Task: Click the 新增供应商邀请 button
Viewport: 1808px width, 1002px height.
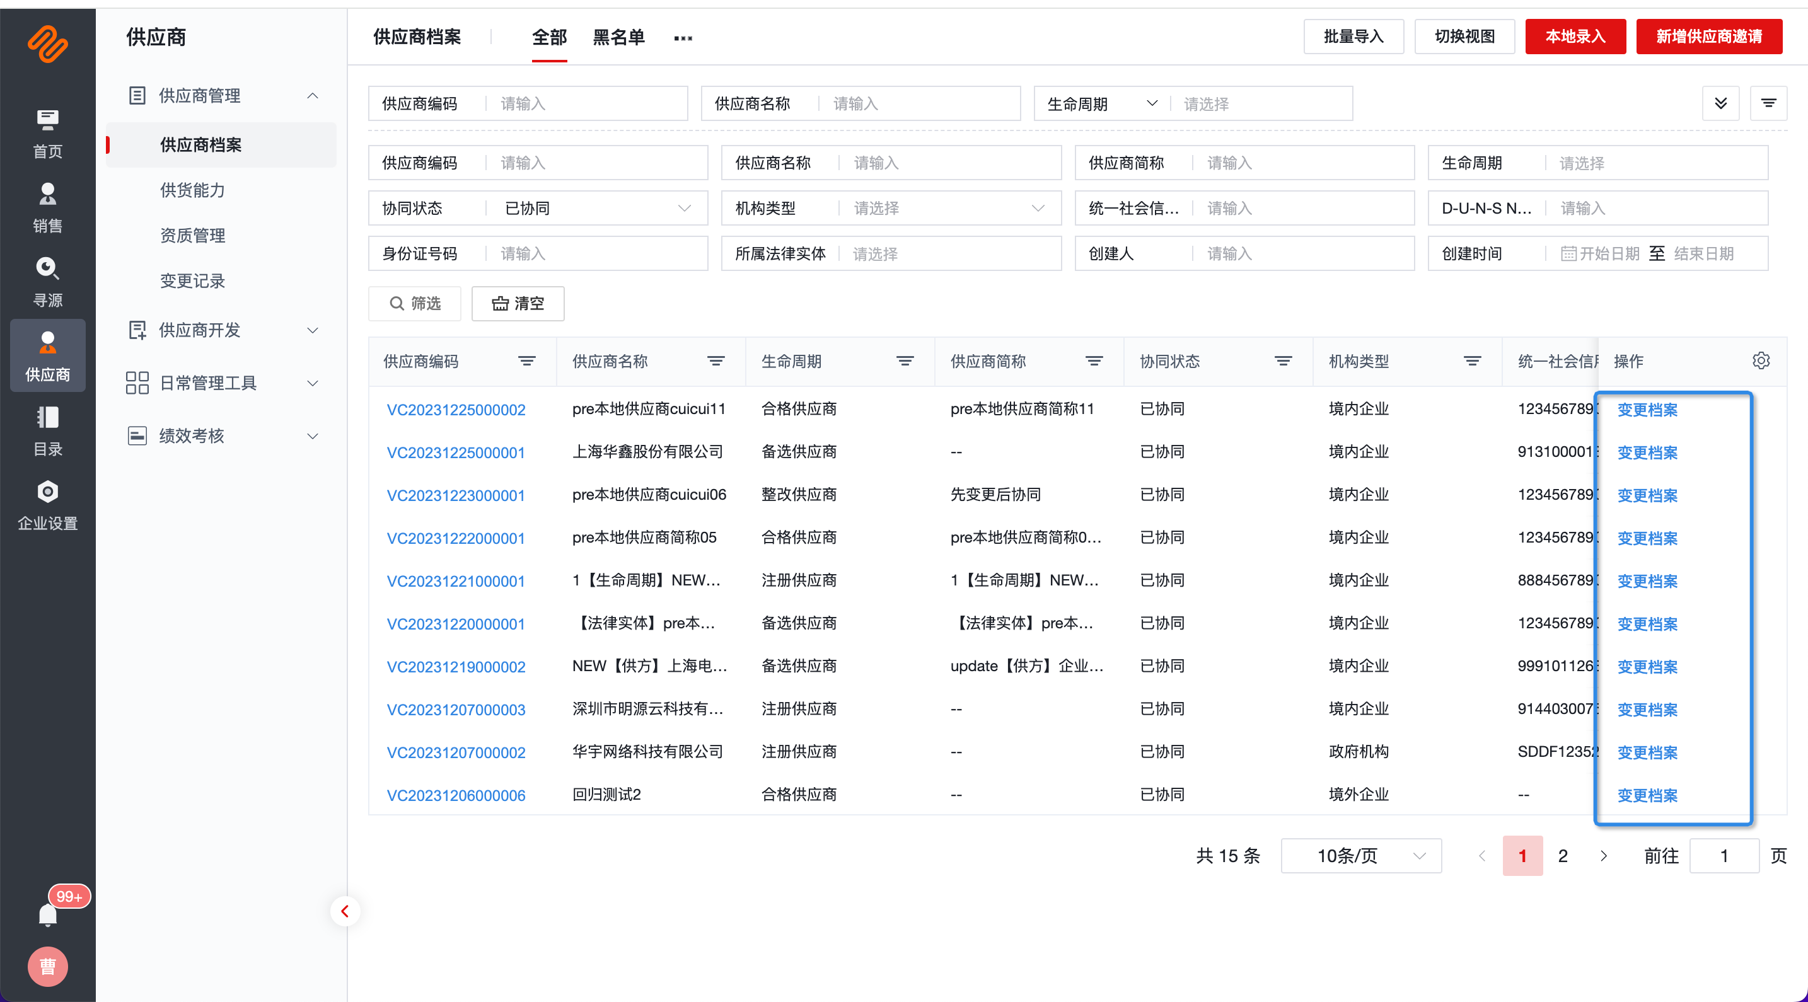Action: 1708,37
